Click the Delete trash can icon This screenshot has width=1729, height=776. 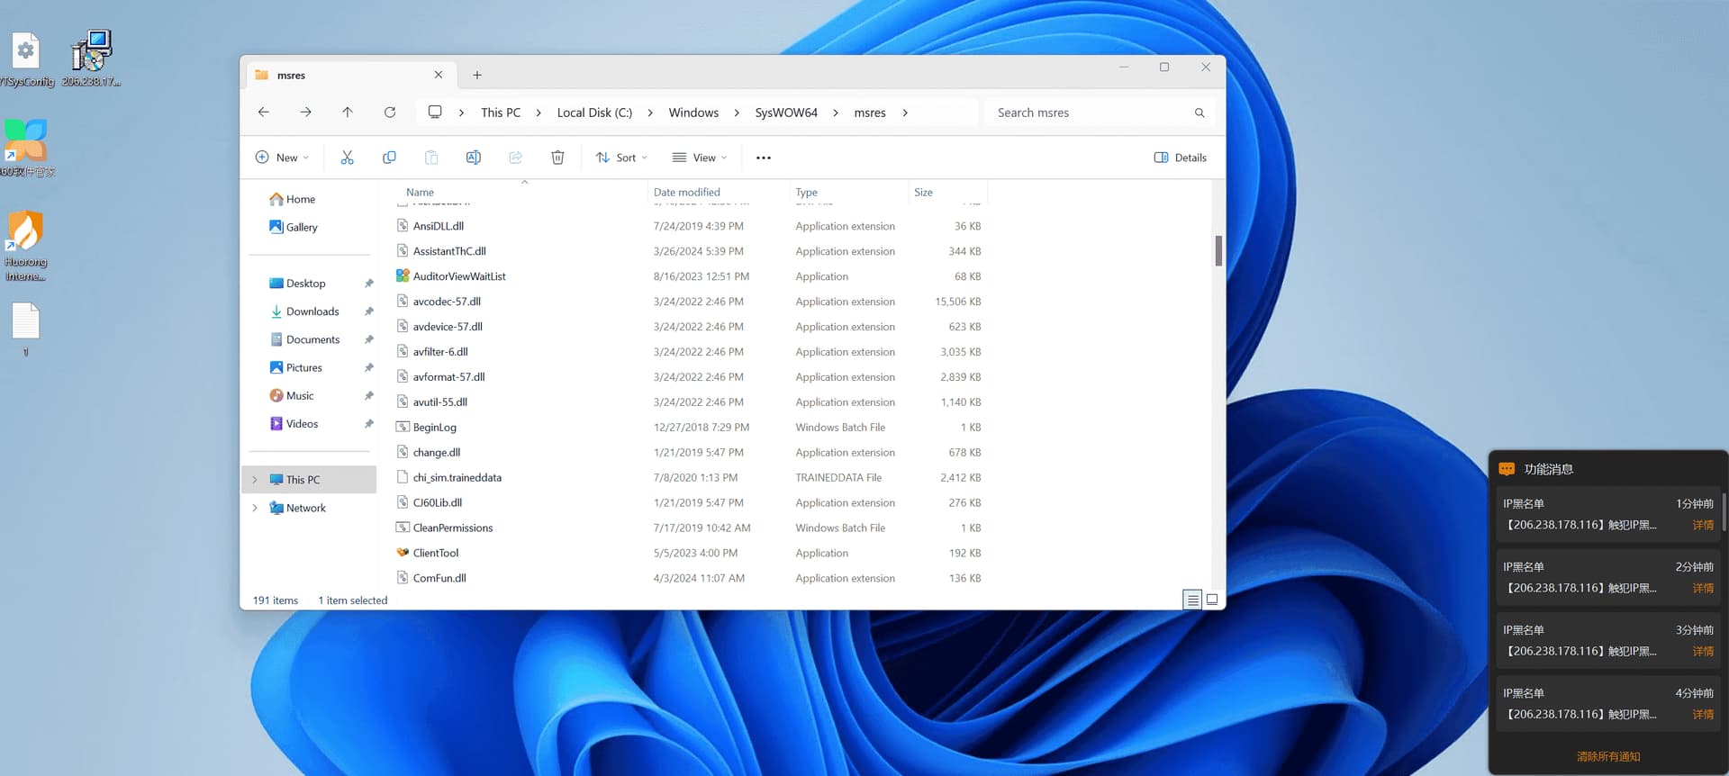[557, 158]
